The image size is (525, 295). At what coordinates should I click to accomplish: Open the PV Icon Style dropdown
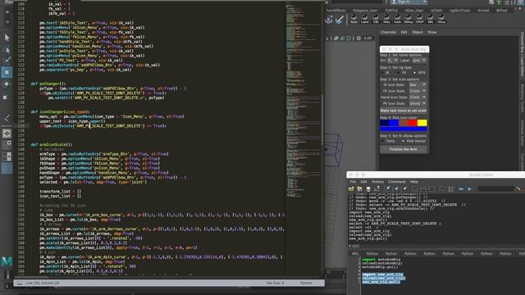(x=418, y=104)
